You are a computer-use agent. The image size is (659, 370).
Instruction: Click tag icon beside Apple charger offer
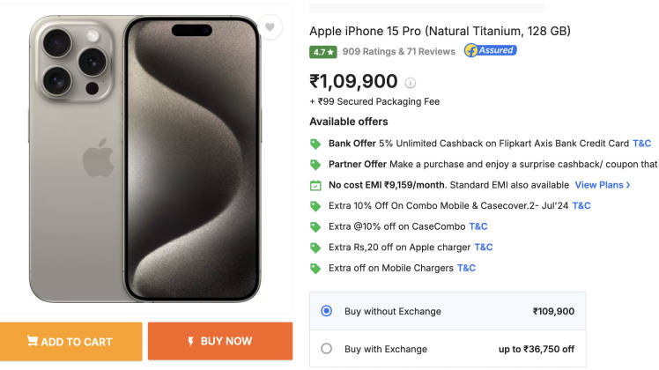point(315,248)
